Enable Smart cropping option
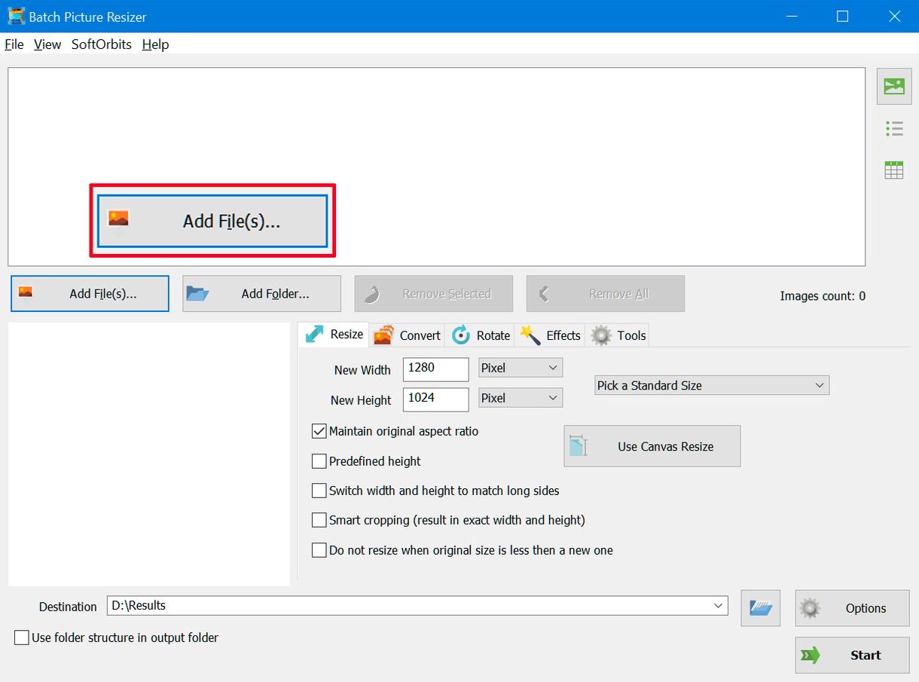Screen dimensions: 919x682 tap(319, 519)
